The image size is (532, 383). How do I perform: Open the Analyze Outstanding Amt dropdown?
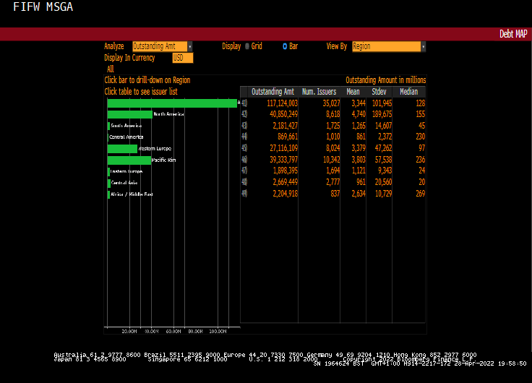click(x=162, y=46)
